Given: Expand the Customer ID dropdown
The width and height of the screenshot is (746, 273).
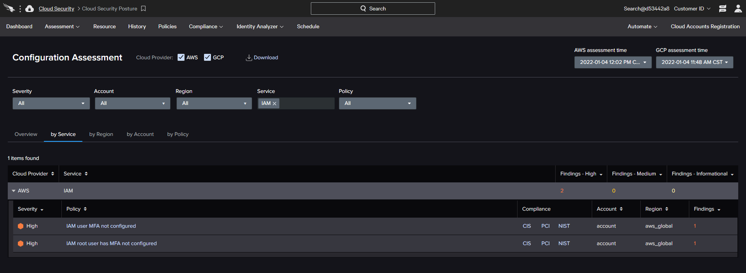Looking at the screenshot, I should [692, 9].
